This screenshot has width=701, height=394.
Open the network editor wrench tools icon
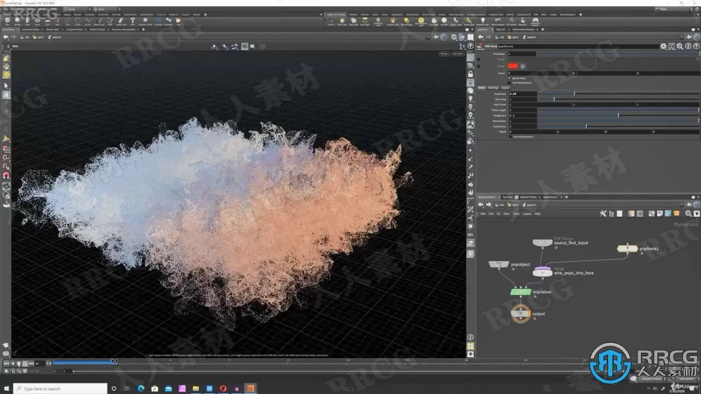pos(603,213)
